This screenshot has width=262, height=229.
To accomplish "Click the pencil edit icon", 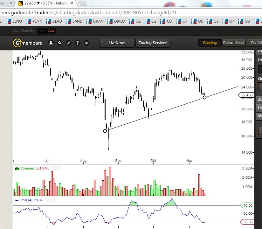I will [x=68, y=43].
